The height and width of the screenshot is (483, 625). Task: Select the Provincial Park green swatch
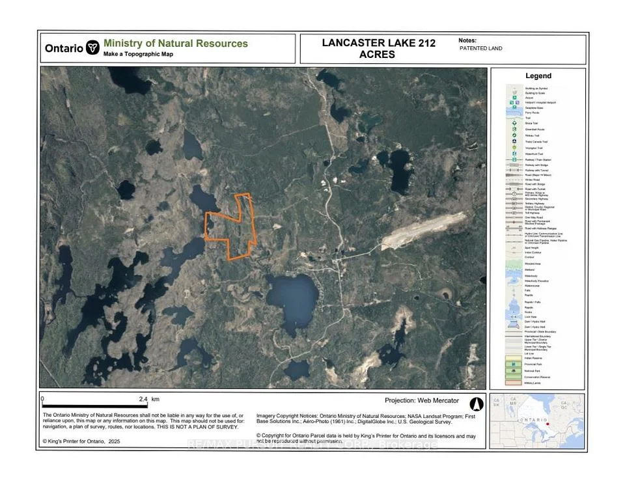pos(514,365)
